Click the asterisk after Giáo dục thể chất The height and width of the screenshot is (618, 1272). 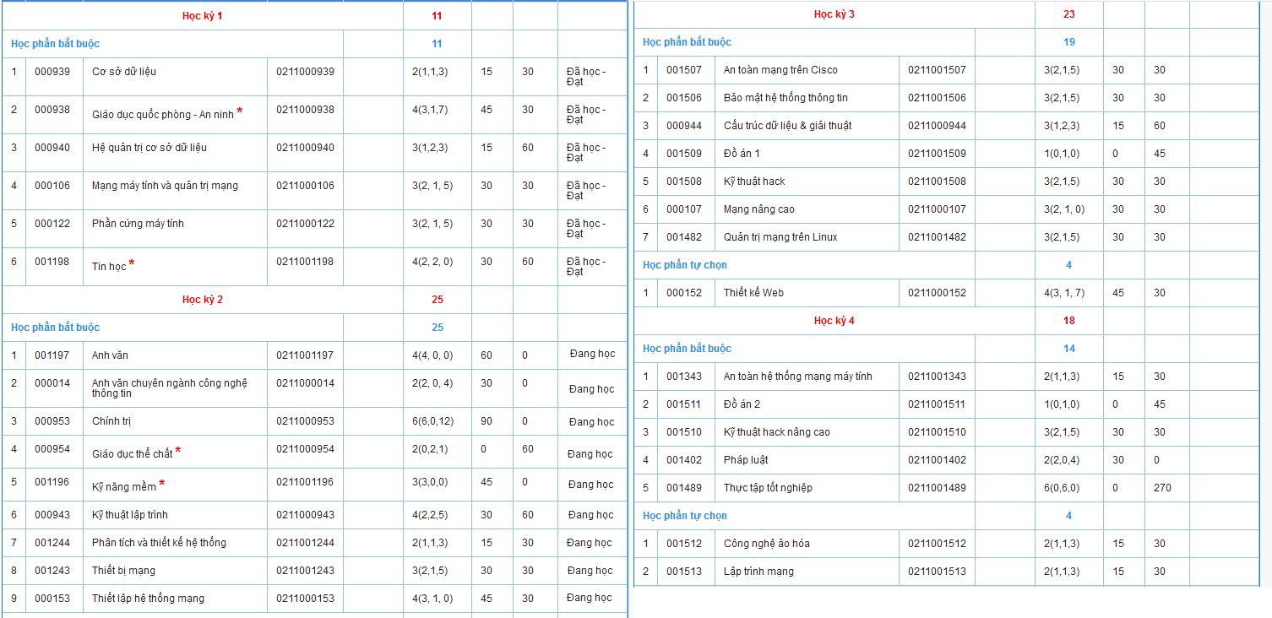click(x=177, y=452)
